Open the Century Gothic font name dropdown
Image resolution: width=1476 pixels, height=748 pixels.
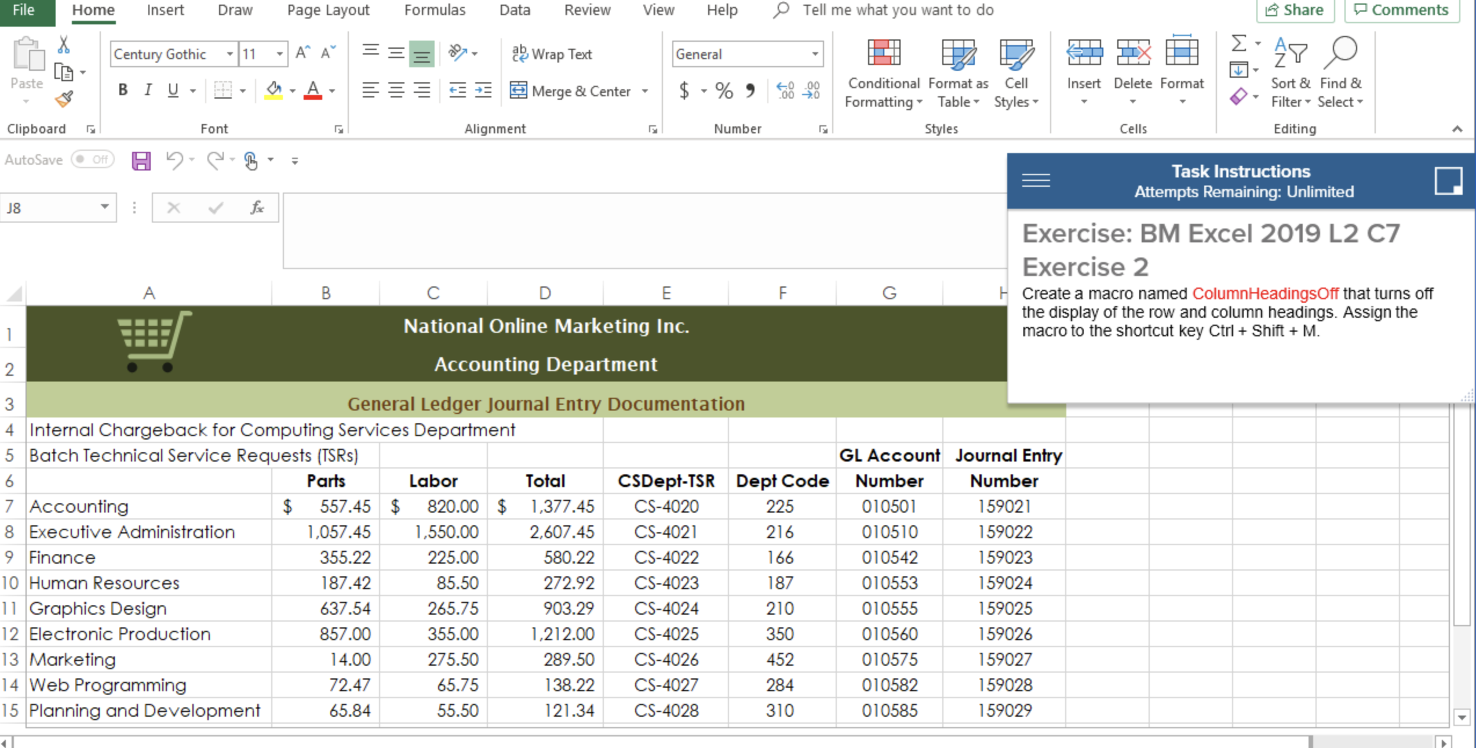pos(229,54)
